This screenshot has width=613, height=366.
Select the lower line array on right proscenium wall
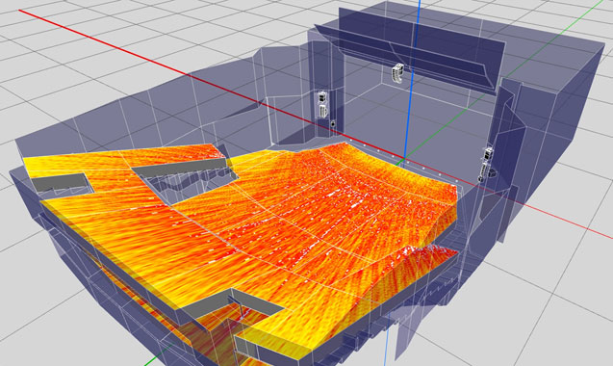[484, 170]
